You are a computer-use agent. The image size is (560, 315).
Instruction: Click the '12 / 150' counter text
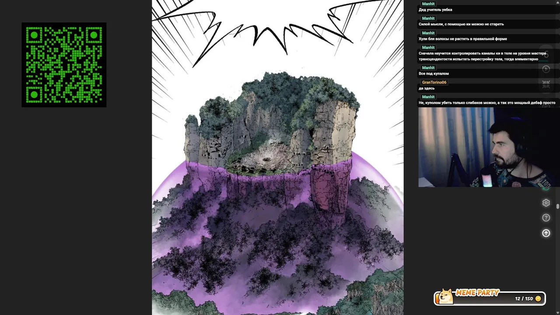tap(524, 298)
